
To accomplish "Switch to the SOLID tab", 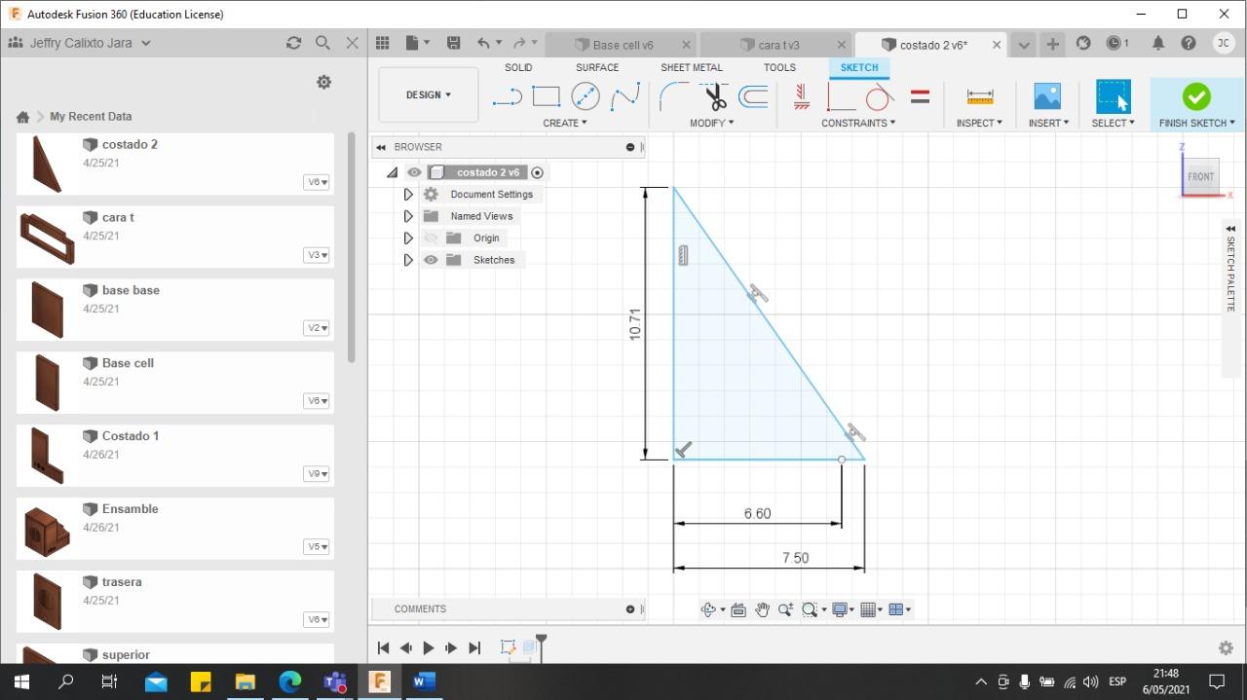I will pyautogui.click(x=518, y=67).
